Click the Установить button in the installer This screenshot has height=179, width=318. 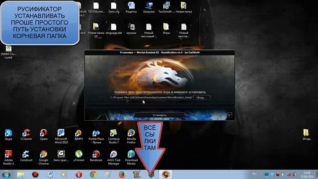pos(159,115)
